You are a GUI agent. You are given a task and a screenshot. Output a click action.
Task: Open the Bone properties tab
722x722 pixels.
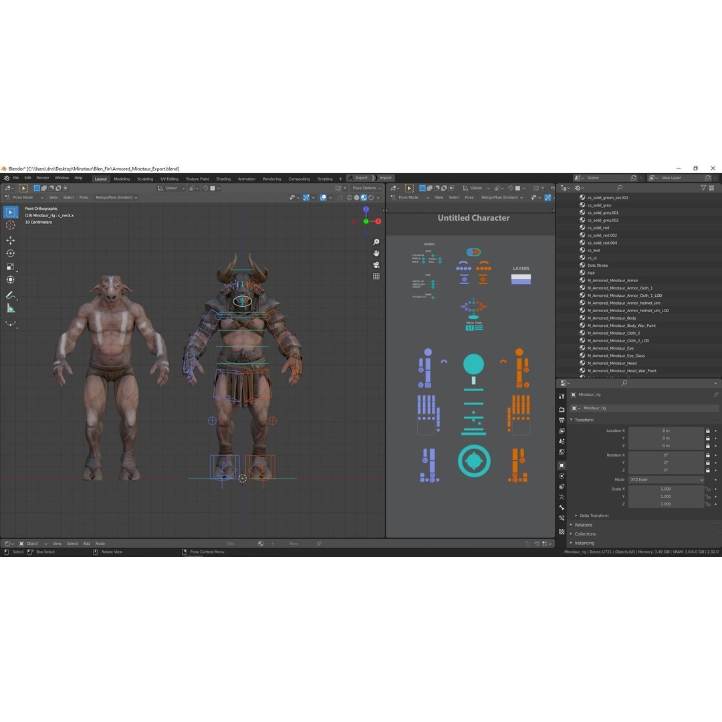tap(562, 508)
